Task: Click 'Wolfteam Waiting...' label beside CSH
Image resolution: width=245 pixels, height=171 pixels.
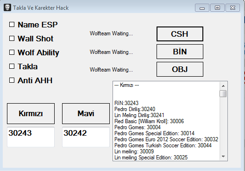Action: 111,33
